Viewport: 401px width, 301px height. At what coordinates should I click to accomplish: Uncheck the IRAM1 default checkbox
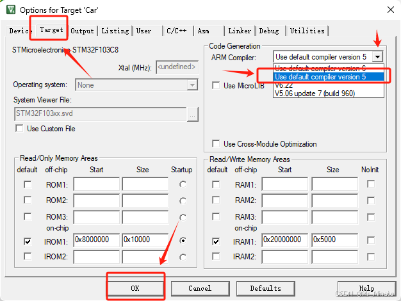(x=216, y=241)
